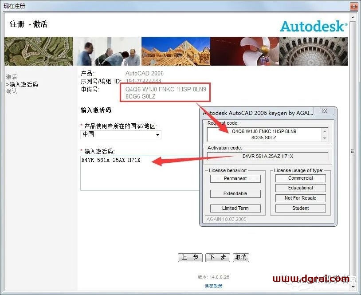Select the 确认 step in sidebar

coord(12,91)
